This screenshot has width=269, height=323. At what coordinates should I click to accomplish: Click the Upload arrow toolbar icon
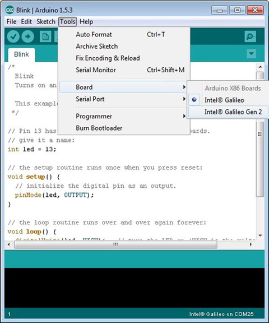[28, 36]
